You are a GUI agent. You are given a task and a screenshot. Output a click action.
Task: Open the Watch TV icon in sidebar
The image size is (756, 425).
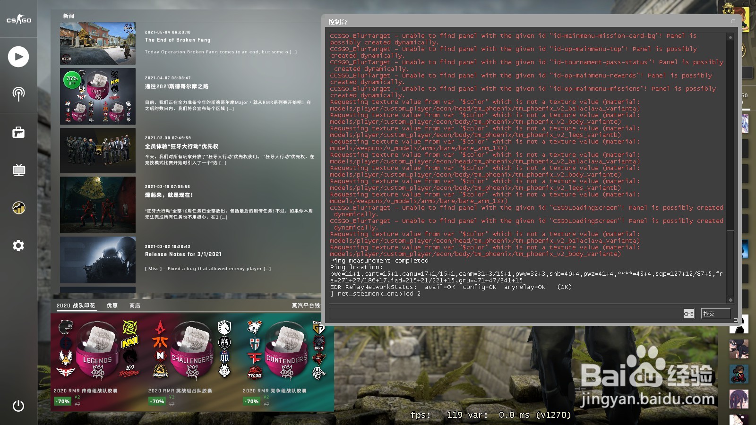18,170
